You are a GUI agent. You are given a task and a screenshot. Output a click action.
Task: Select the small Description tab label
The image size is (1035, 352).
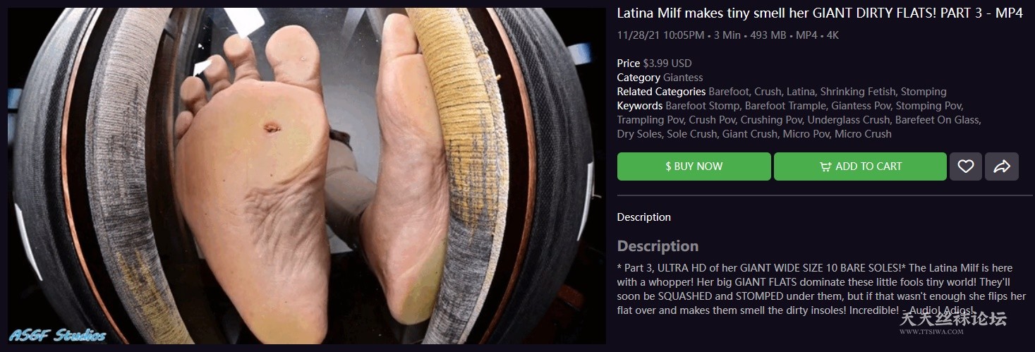643,217
